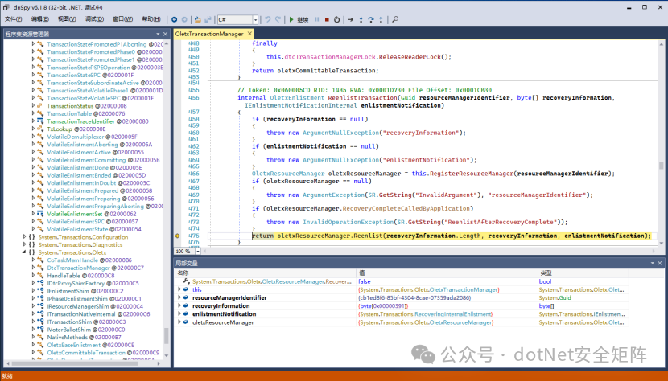Stop debugging with the red square
This screenshot has height=381, width=668.
click(x=327, y=19)
